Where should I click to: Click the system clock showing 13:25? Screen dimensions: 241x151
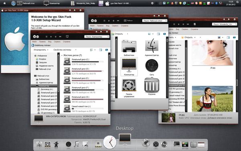(231, 2)
